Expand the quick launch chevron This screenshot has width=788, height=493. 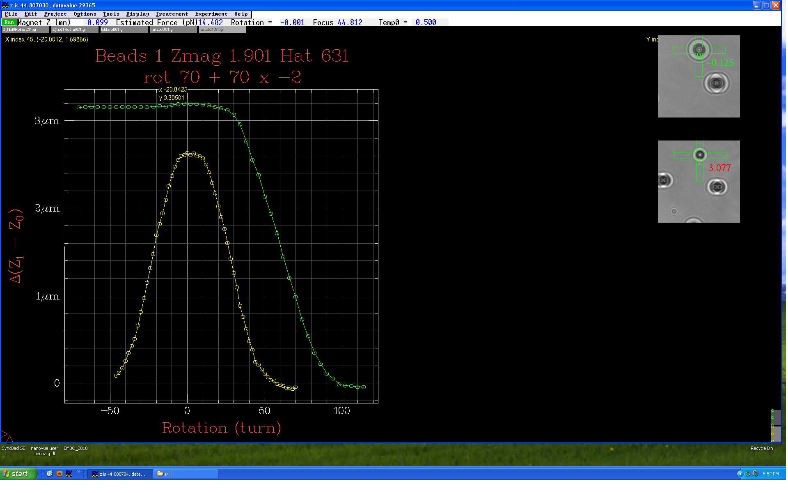tap(78, 472)
